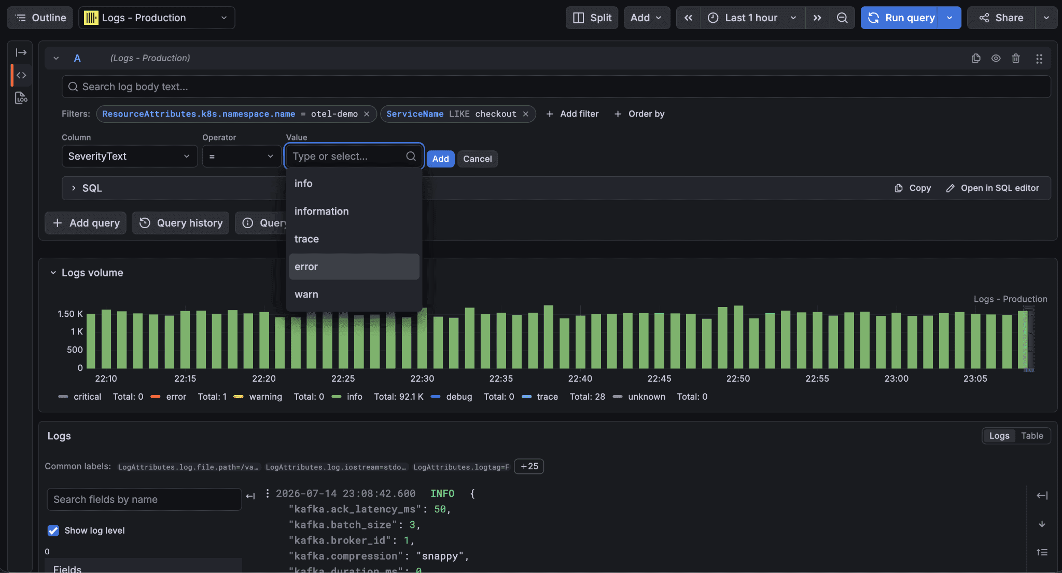1062x573 pixels.
Task: Click the sort order icon in log controls
Action: 1042,552
